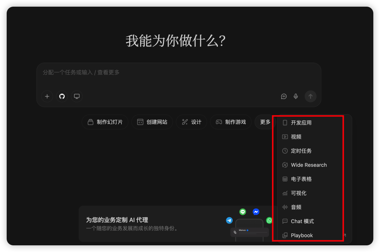Click the Messenger icon
This screenshot has width=380, height=252.
pos(256,212)
